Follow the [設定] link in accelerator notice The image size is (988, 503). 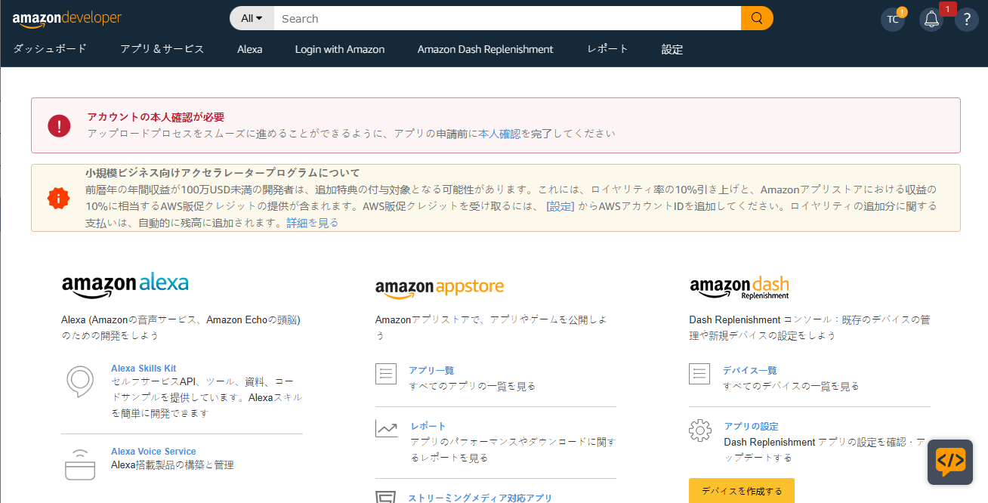560,206
